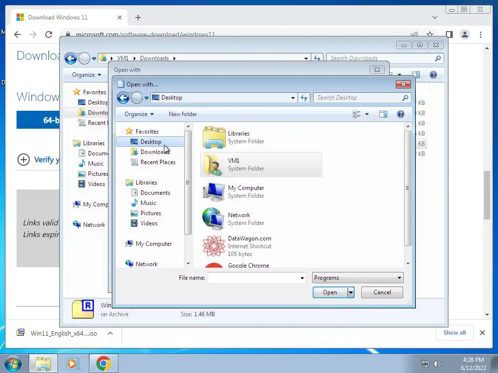Screen dimensions: 498x373
Task: Show the preview pane in dialog
Action: tap(383, 114)
